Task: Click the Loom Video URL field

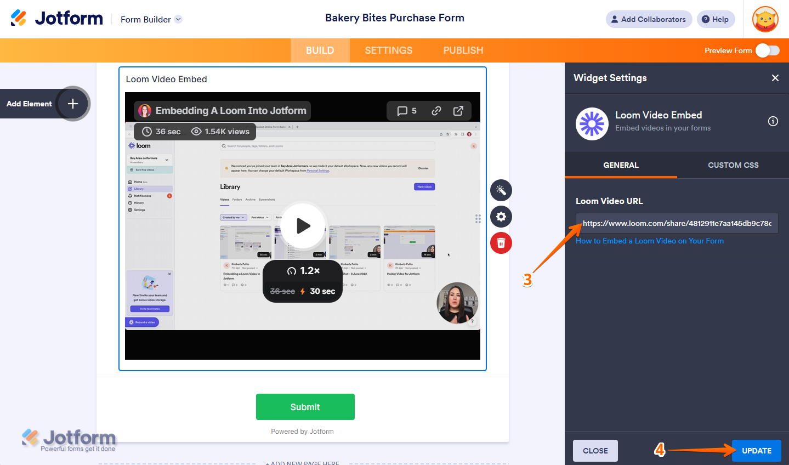Action: (677, 223)
